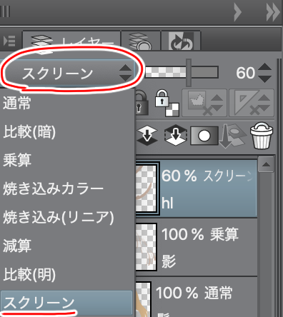
Task: Click thumbnail of the 乗算 影 layer
Action: tap(146, 247)
